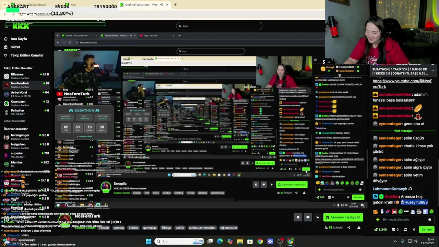Select the Türkçe stream tag
Image resolution: width=439 pixels, height=247 pixels.
pos(166,228)
